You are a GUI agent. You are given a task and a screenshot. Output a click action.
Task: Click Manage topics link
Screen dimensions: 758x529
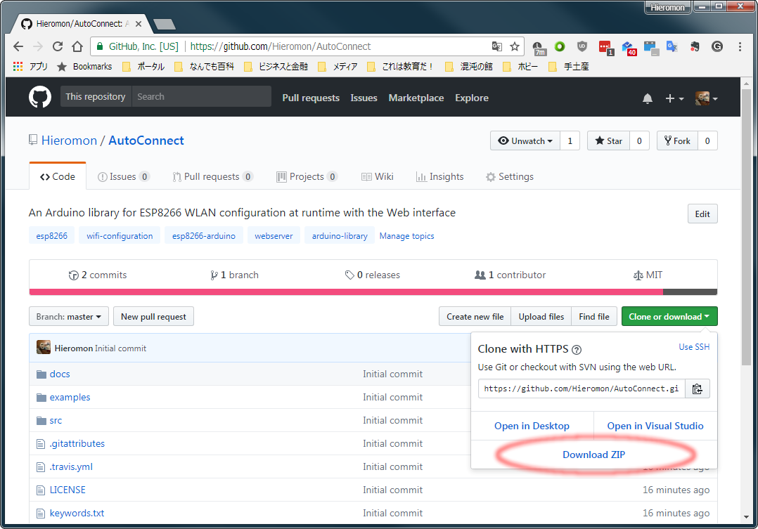pyautogui.click(x=406, y=236)
